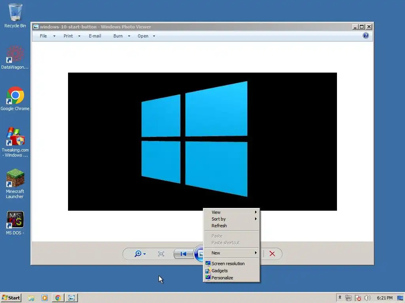Go to the previous photo
405x303 pixels.
point(184,254)
